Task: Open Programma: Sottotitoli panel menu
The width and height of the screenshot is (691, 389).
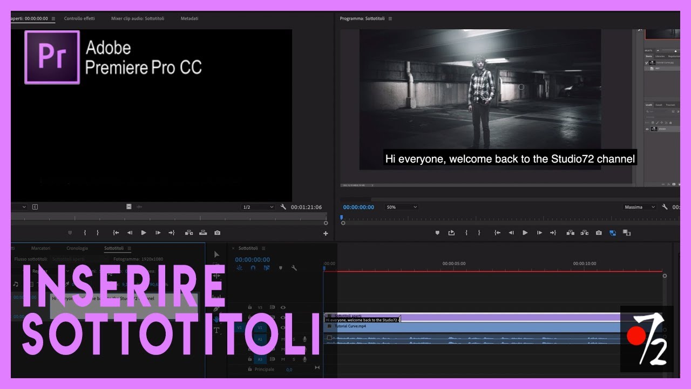Action: [390, 18]
